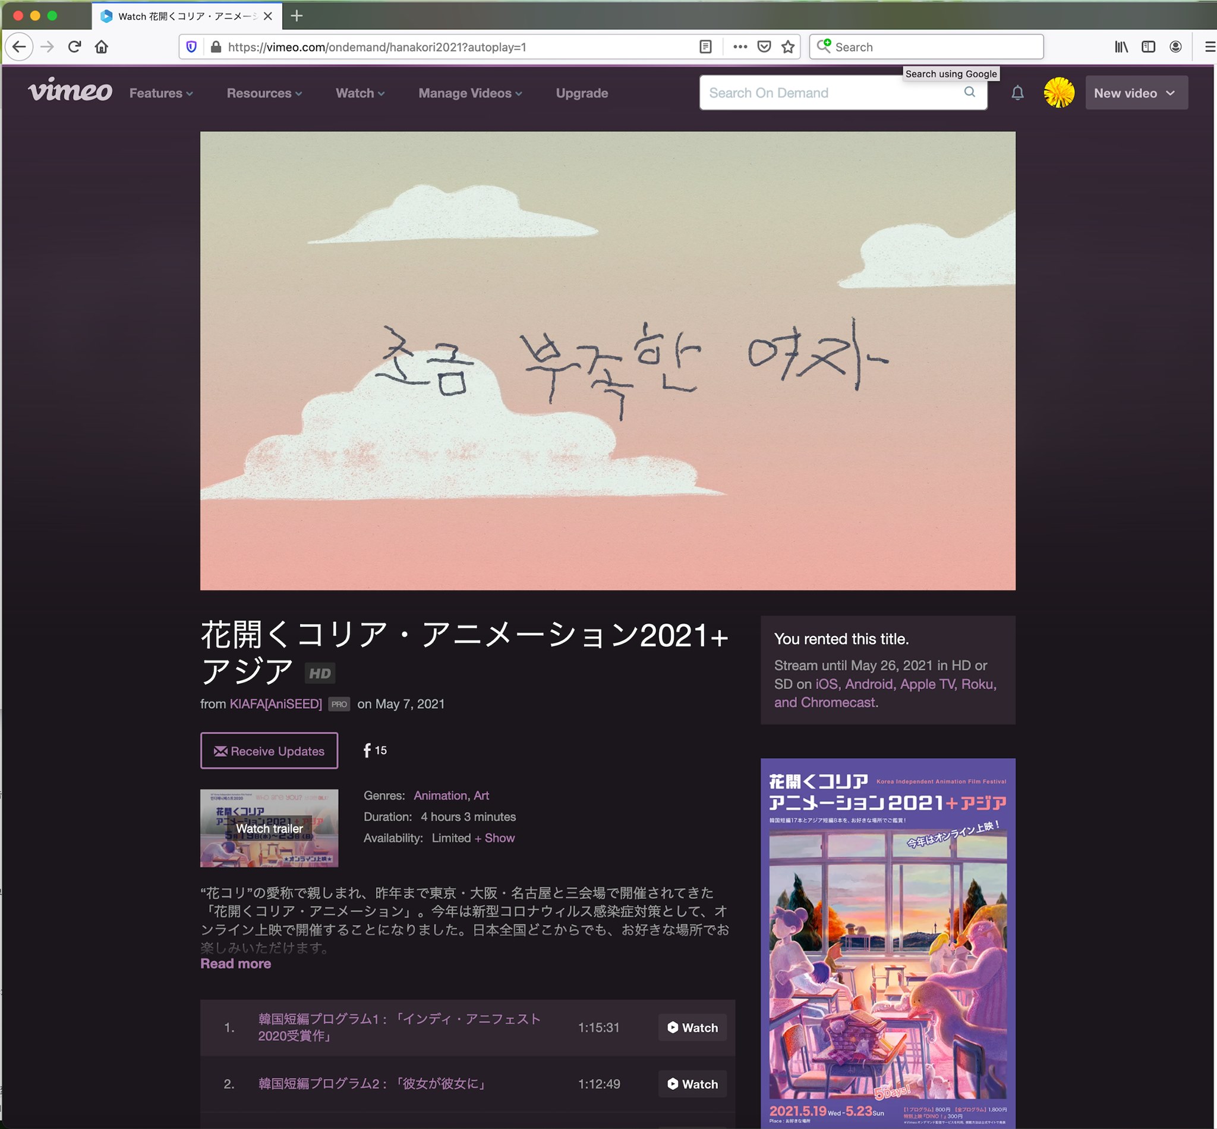Share on Facebook with 15 count
Viewport: 1217px width, 1129px height.
coord(375,750)
